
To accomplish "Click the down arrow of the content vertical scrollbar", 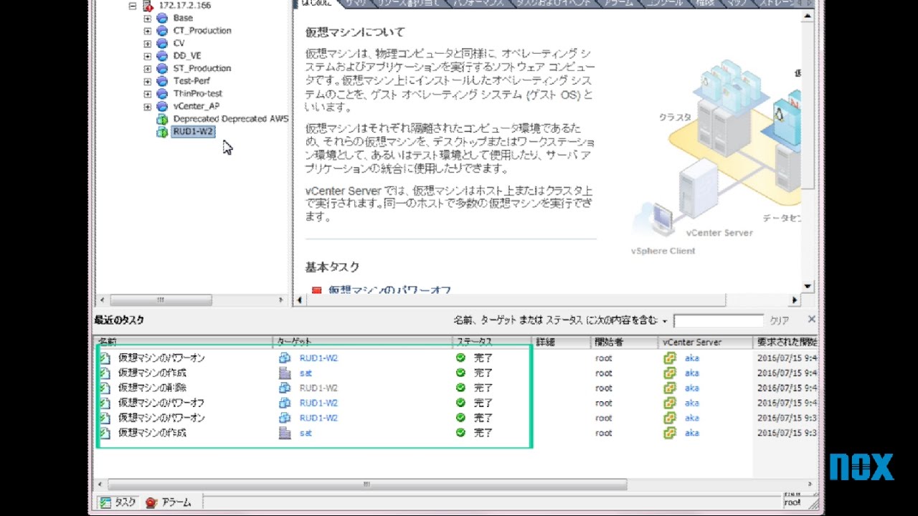I will [808, 286].
